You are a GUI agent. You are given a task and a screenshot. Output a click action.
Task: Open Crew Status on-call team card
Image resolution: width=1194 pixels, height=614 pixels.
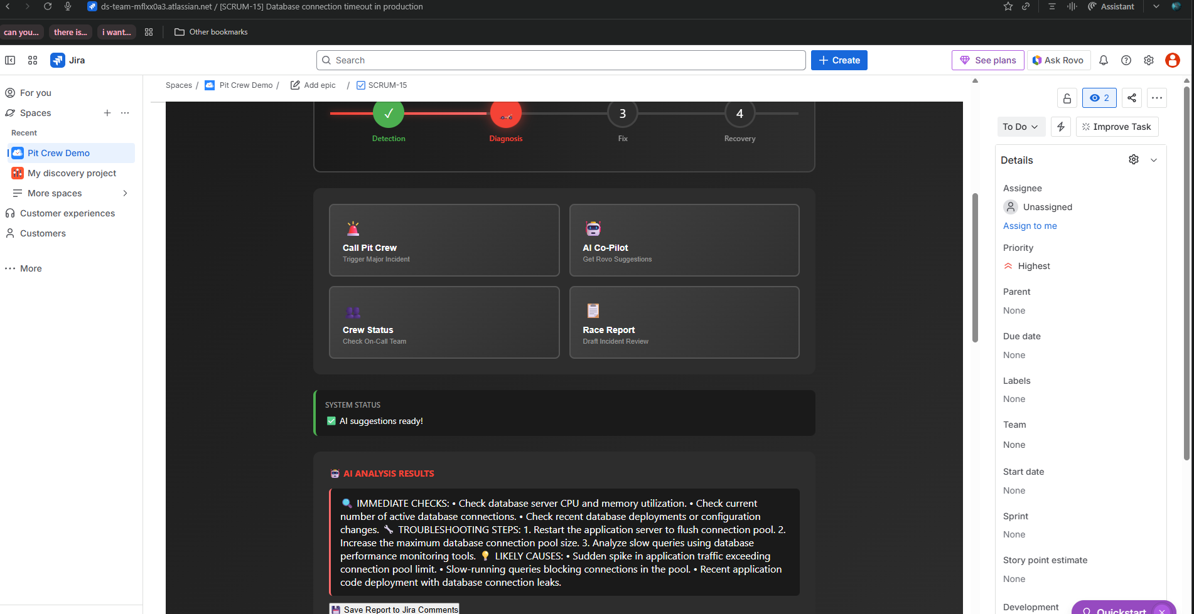pyautogui.click(x=444, y=322)
